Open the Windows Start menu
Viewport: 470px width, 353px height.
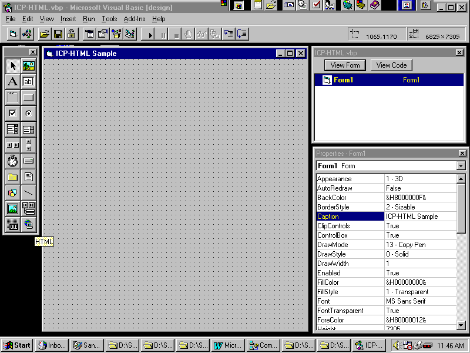pos(17,345)
